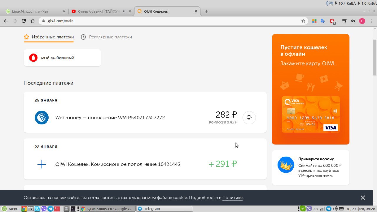The image size is (377, 212).
Task: Close the LinuxMint.com.ru tab
Action: [64, 11]
